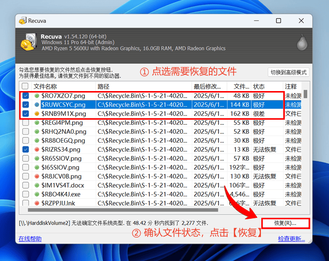Uncheck the $RNB9M1X.png checkbox

[x=25, y=114]
